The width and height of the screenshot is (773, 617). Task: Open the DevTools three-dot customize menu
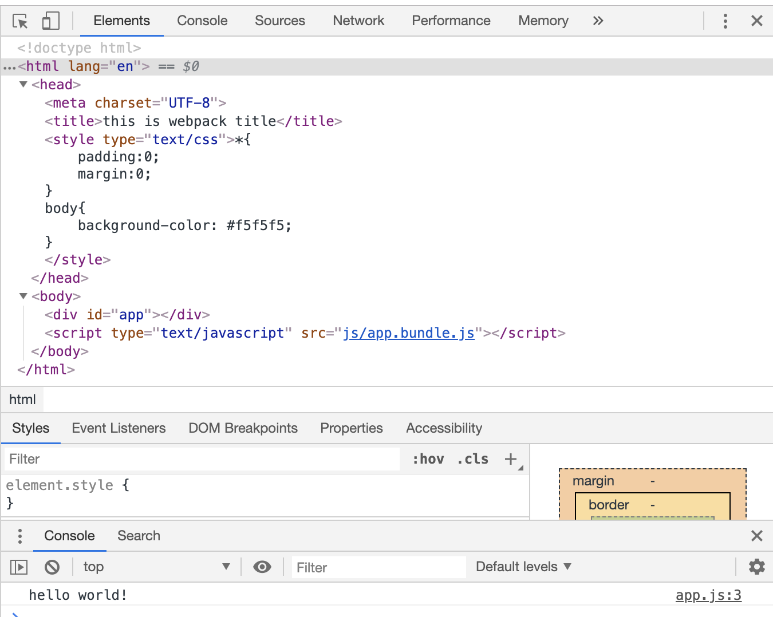click(x=725, y=21)
